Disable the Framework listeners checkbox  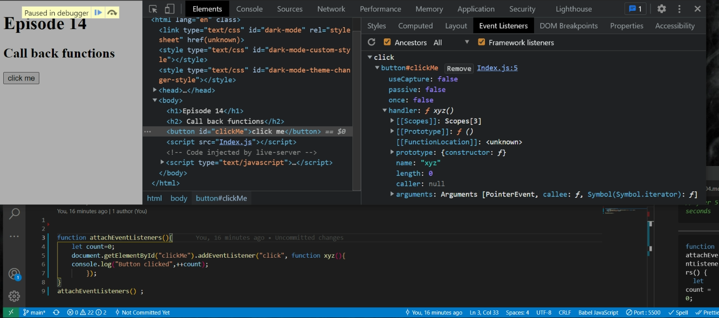click(481, 42)
